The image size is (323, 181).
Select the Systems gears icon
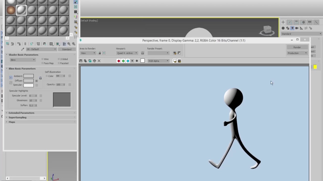[310, 28]
